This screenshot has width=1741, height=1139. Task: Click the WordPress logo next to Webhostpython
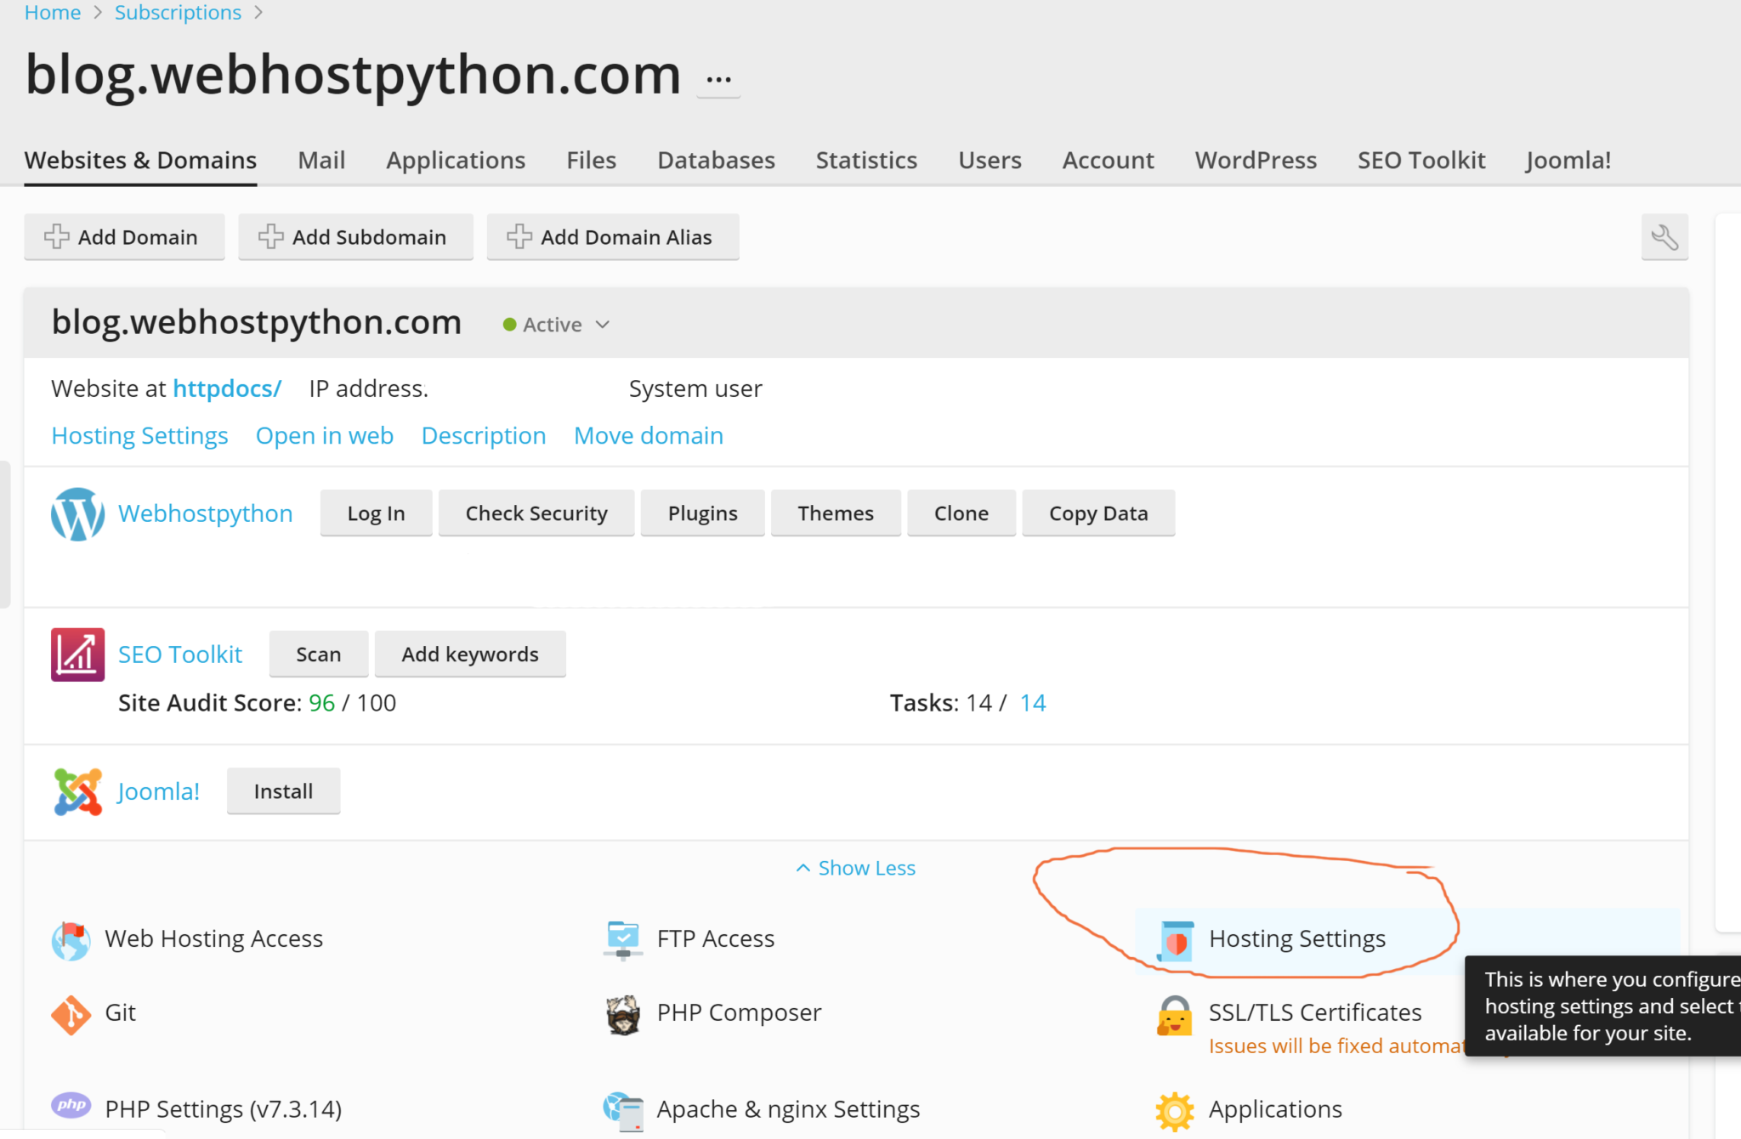(77, 513)
